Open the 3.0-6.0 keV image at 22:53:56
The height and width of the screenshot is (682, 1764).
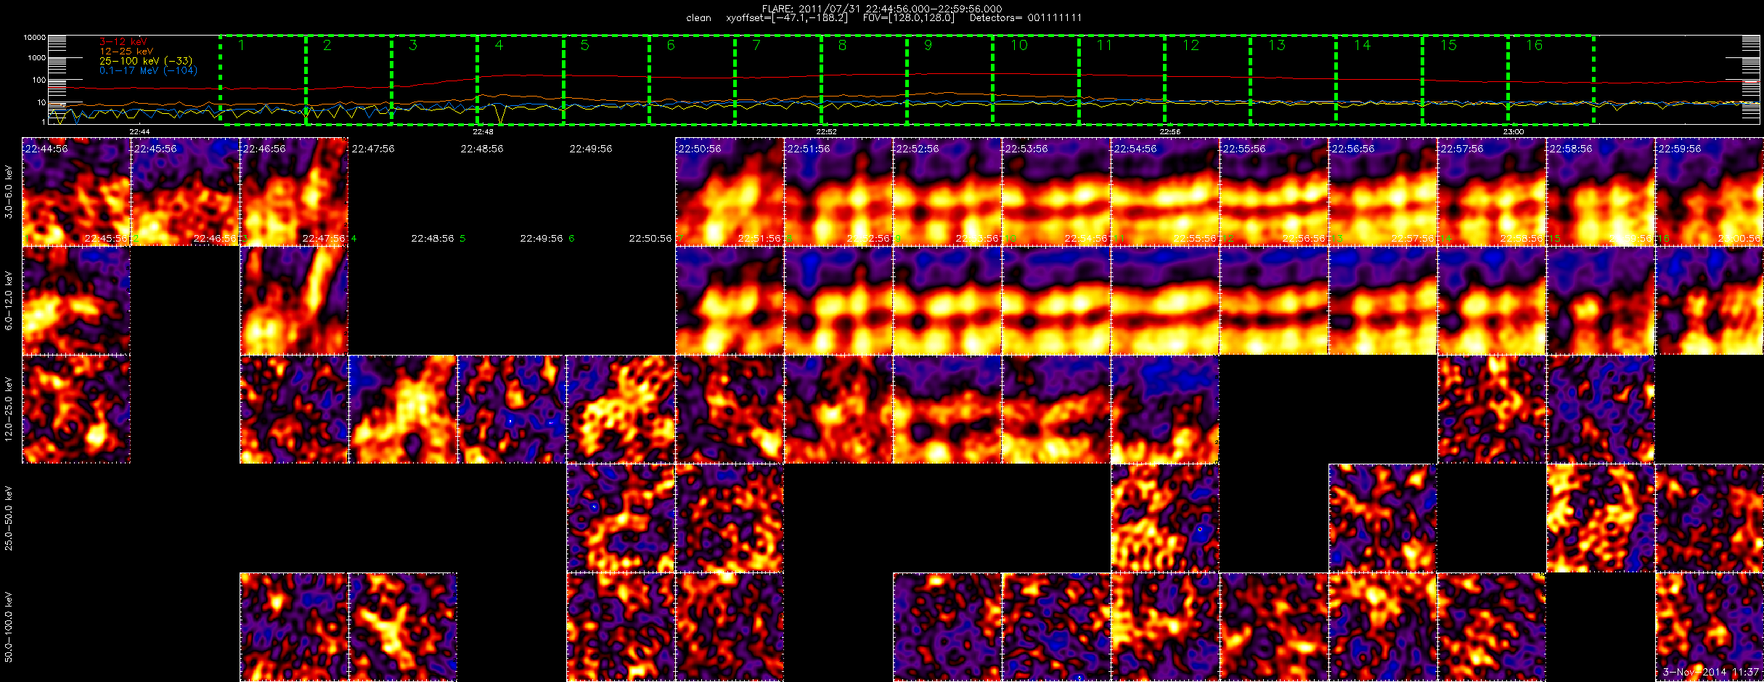tap(1056, 192)
